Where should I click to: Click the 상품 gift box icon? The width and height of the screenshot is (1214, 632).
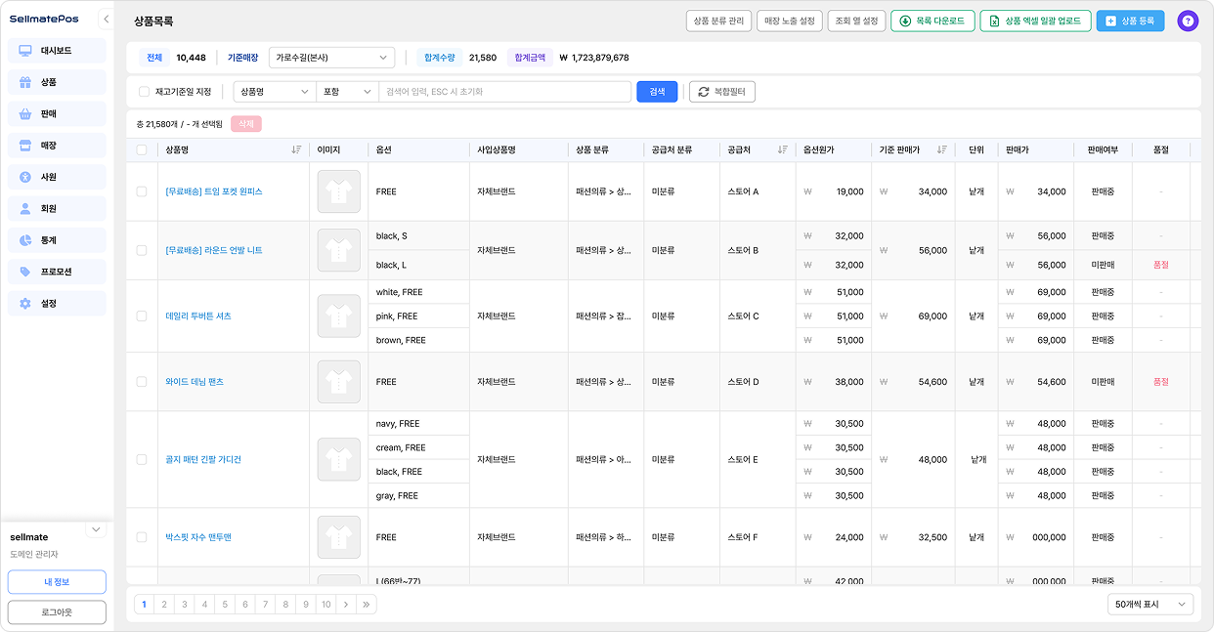pyautogui.click(x=25, y=82)
